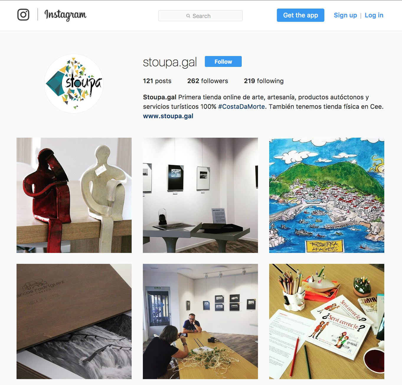Viewport: 402px width, 385px height.
Task: Focus the Search input field
Action: point(200,16)
